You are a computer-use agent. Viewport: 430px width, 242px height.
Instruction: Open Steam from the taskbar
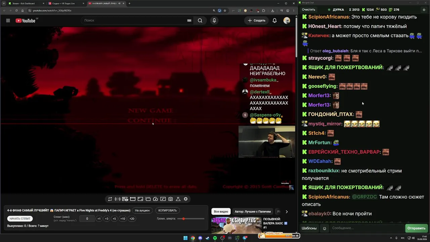pos(207,238)
